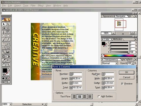The width and height of the screenshot is (141, 106).
Task: Click the Navigator document thumbnail
Action: (x=119, y=24)
